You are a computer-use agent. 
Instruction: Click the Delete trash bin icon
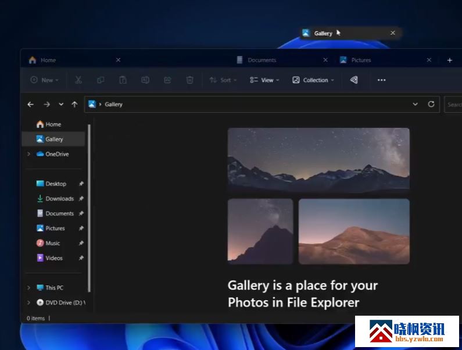point(189,80)
